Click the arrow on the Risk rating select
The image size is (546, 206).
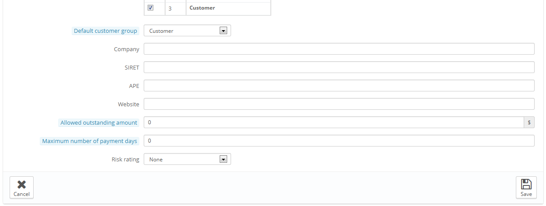224,159
